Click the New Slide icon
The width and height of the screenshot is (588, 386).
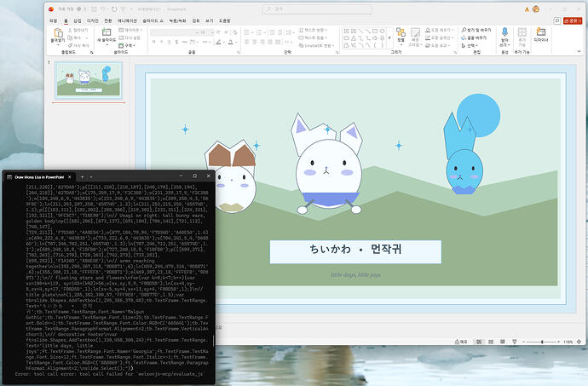(x=107, y=32)
